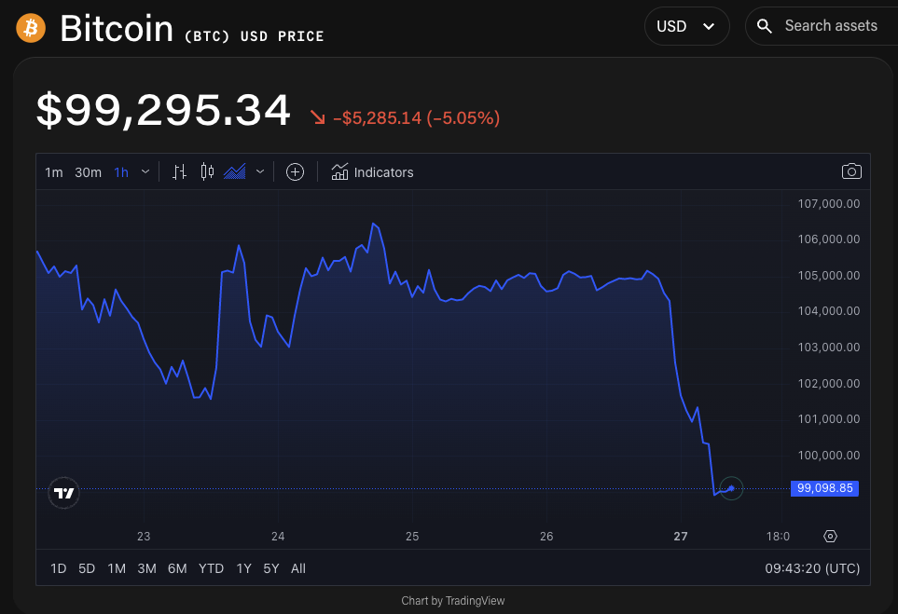Select the bars chart style icon
This screenshot has width=898, height=614.
pyautogui.click(x=179, y=171)
